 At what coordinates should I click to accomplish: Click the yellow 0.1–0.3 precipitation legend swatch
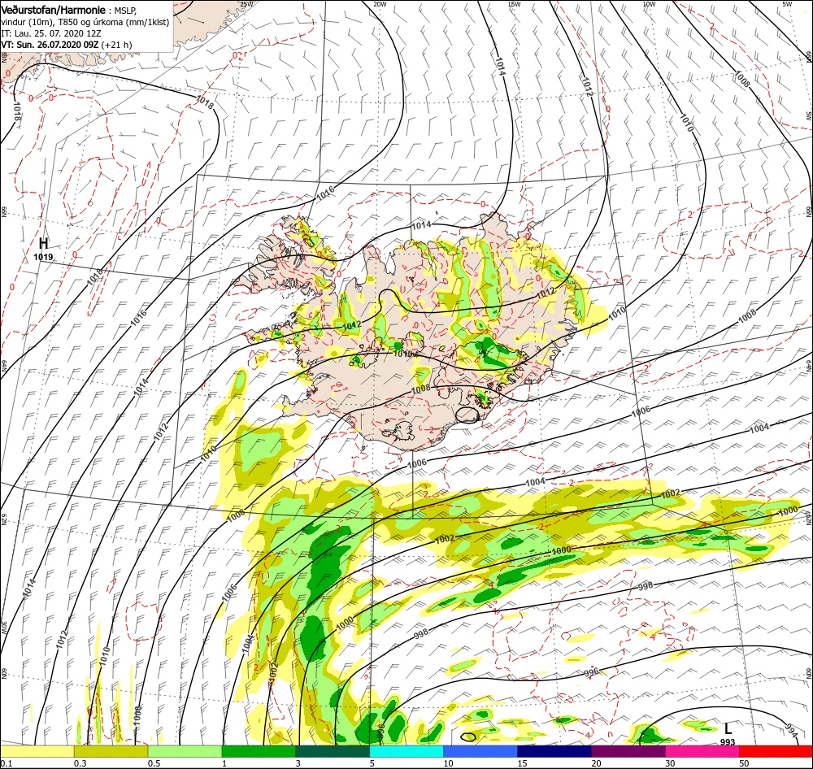click(37, 751)
